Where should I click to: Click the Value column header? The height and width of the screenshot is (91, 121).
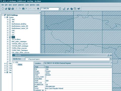[x=78, y=67]
